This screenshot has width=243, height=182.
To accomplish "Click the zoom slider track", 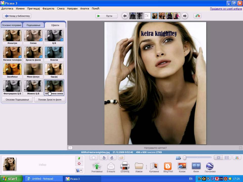I will (199, 158).
